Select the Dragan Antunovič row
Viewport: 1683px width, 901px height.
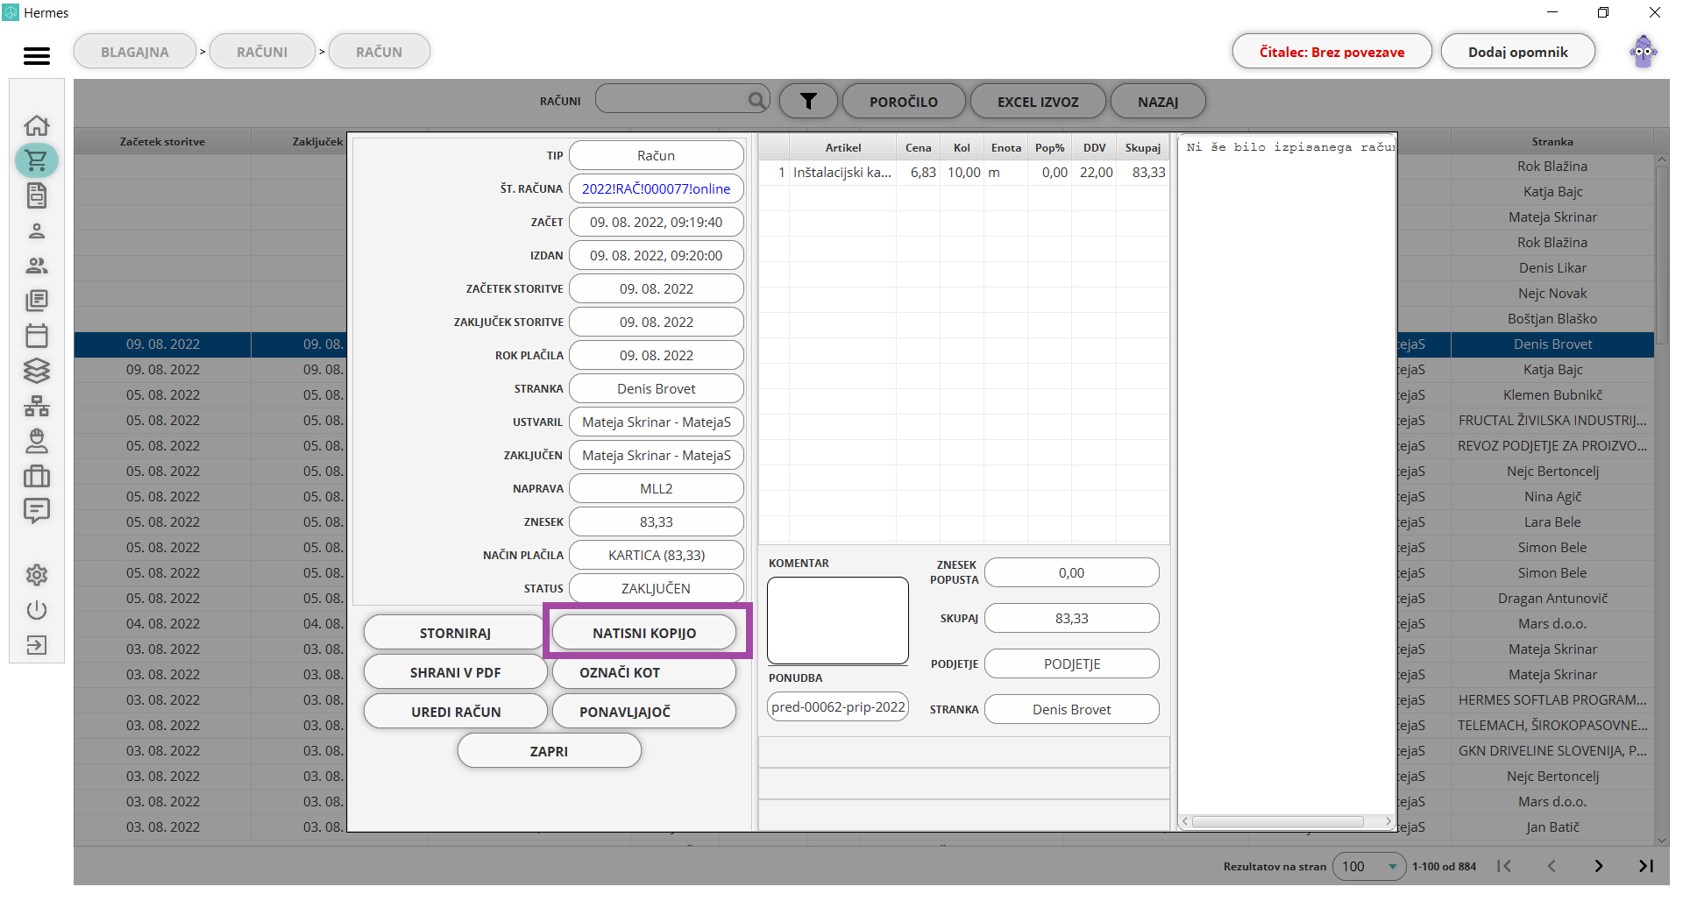(1552, 598)
